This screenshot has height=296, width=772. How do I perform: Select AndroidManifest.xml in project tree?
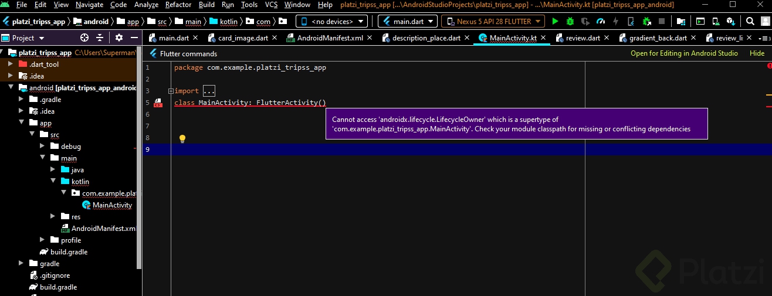click(x=99, y=229)
